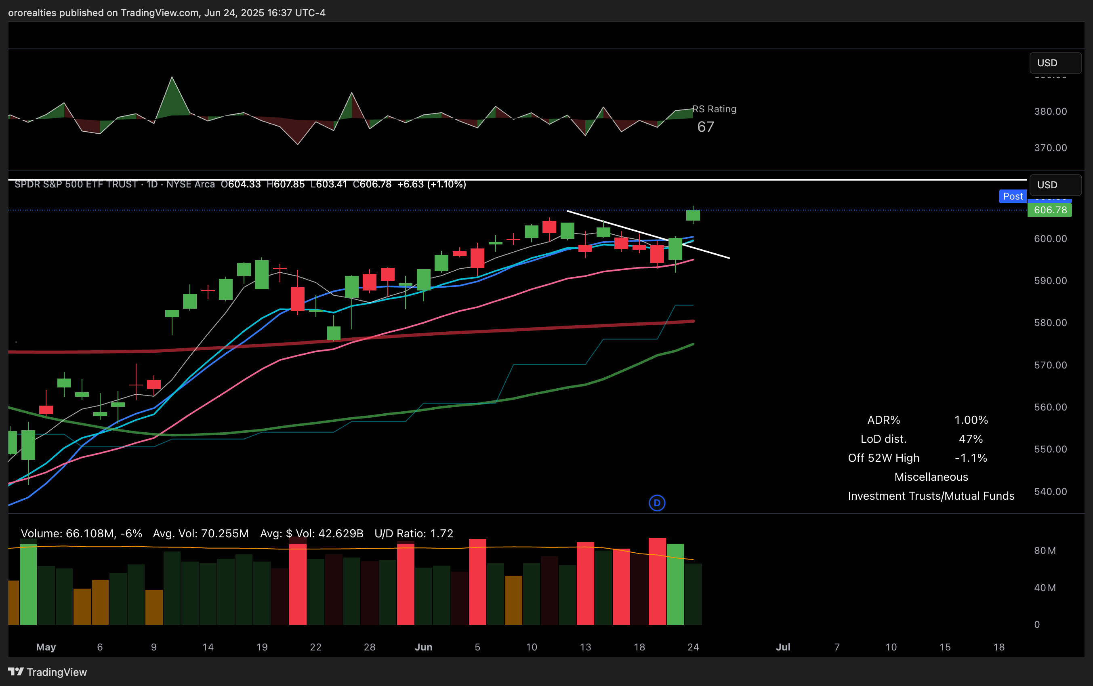This screenshot has height=686, width=1093.
Task: Click the 540.00 price axis label
Action: tap(1050, 492)
